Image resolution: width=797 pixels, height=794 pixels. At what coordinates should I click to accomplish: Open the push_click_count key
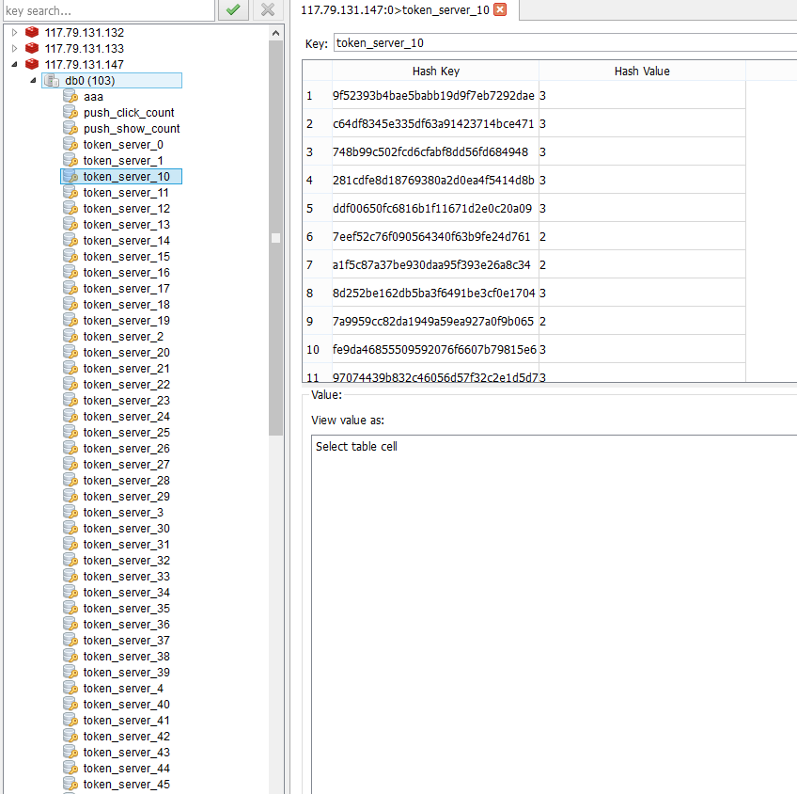tap(129, 113)
